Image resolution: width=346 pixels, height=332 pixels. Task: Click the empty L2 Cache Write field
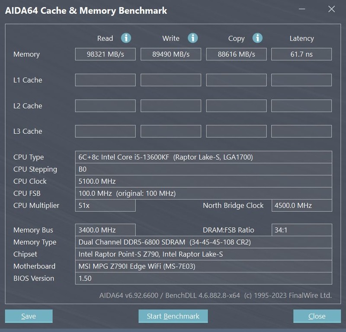170,105
